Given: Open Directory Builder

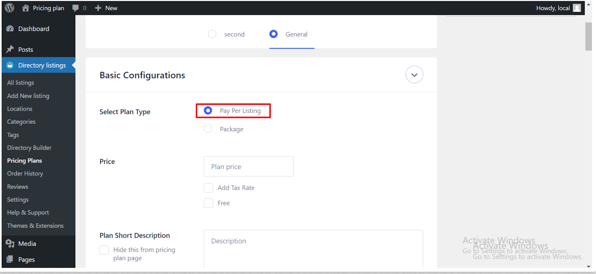Looking at the screenshot, I should pos(29,148).
